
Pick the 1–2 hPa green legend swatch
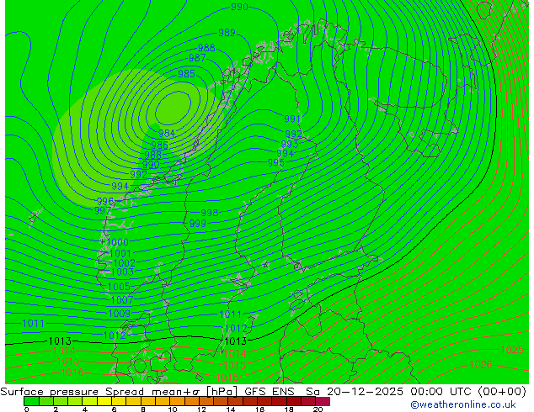[46, 401]
